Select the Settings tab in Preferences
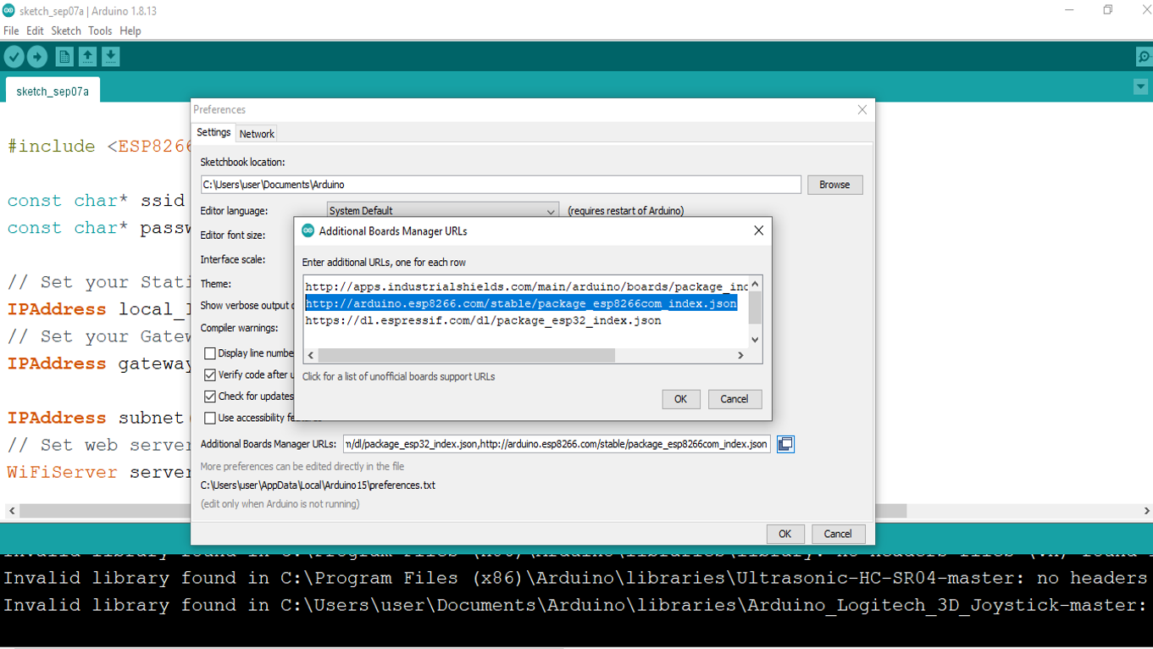The height and width of the screenshot is (649, 1153). tap(213, 132)
